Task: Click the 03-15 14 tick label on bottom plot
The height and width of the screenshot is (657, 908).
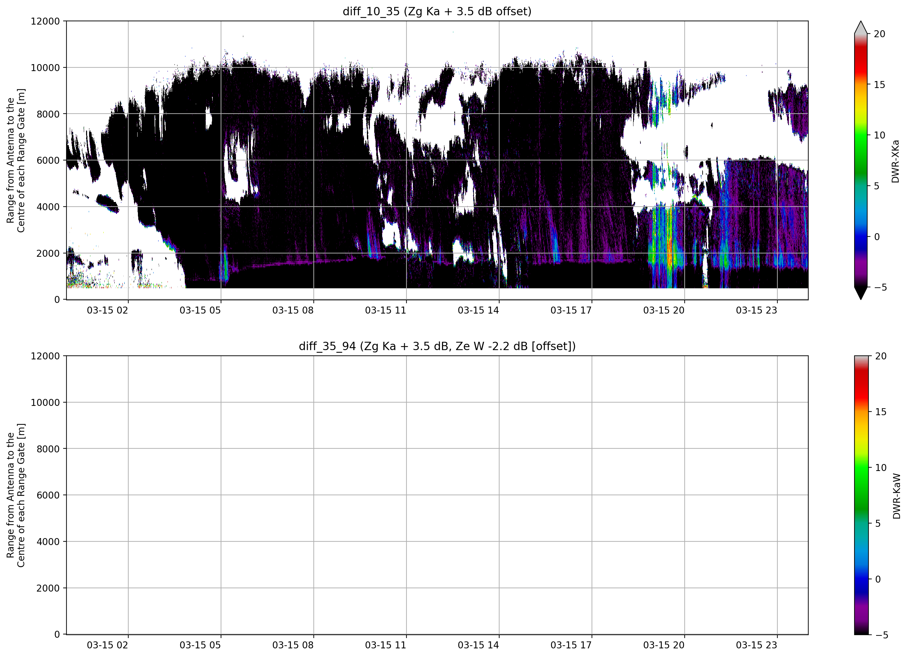Action: click(478, 645)
